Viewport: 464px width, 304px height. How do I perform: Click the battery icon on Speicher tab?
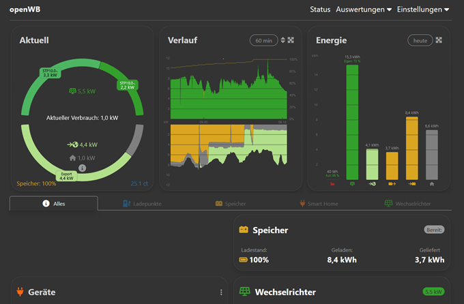[219, 203]
